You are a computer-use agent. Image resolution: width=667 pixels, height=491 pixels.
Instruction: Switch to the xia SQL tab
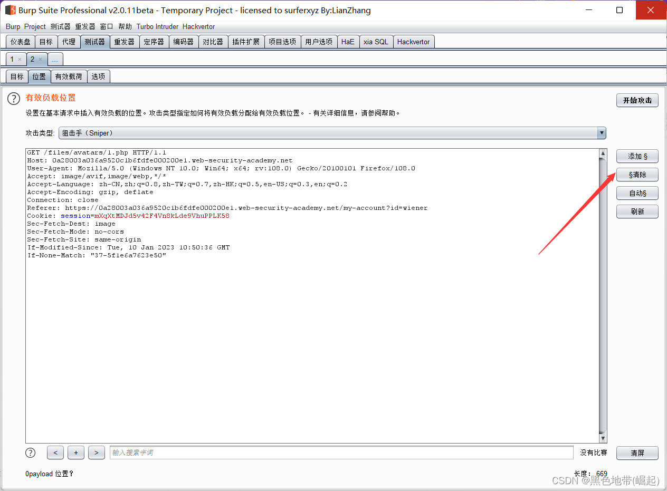tap(376, 42)
